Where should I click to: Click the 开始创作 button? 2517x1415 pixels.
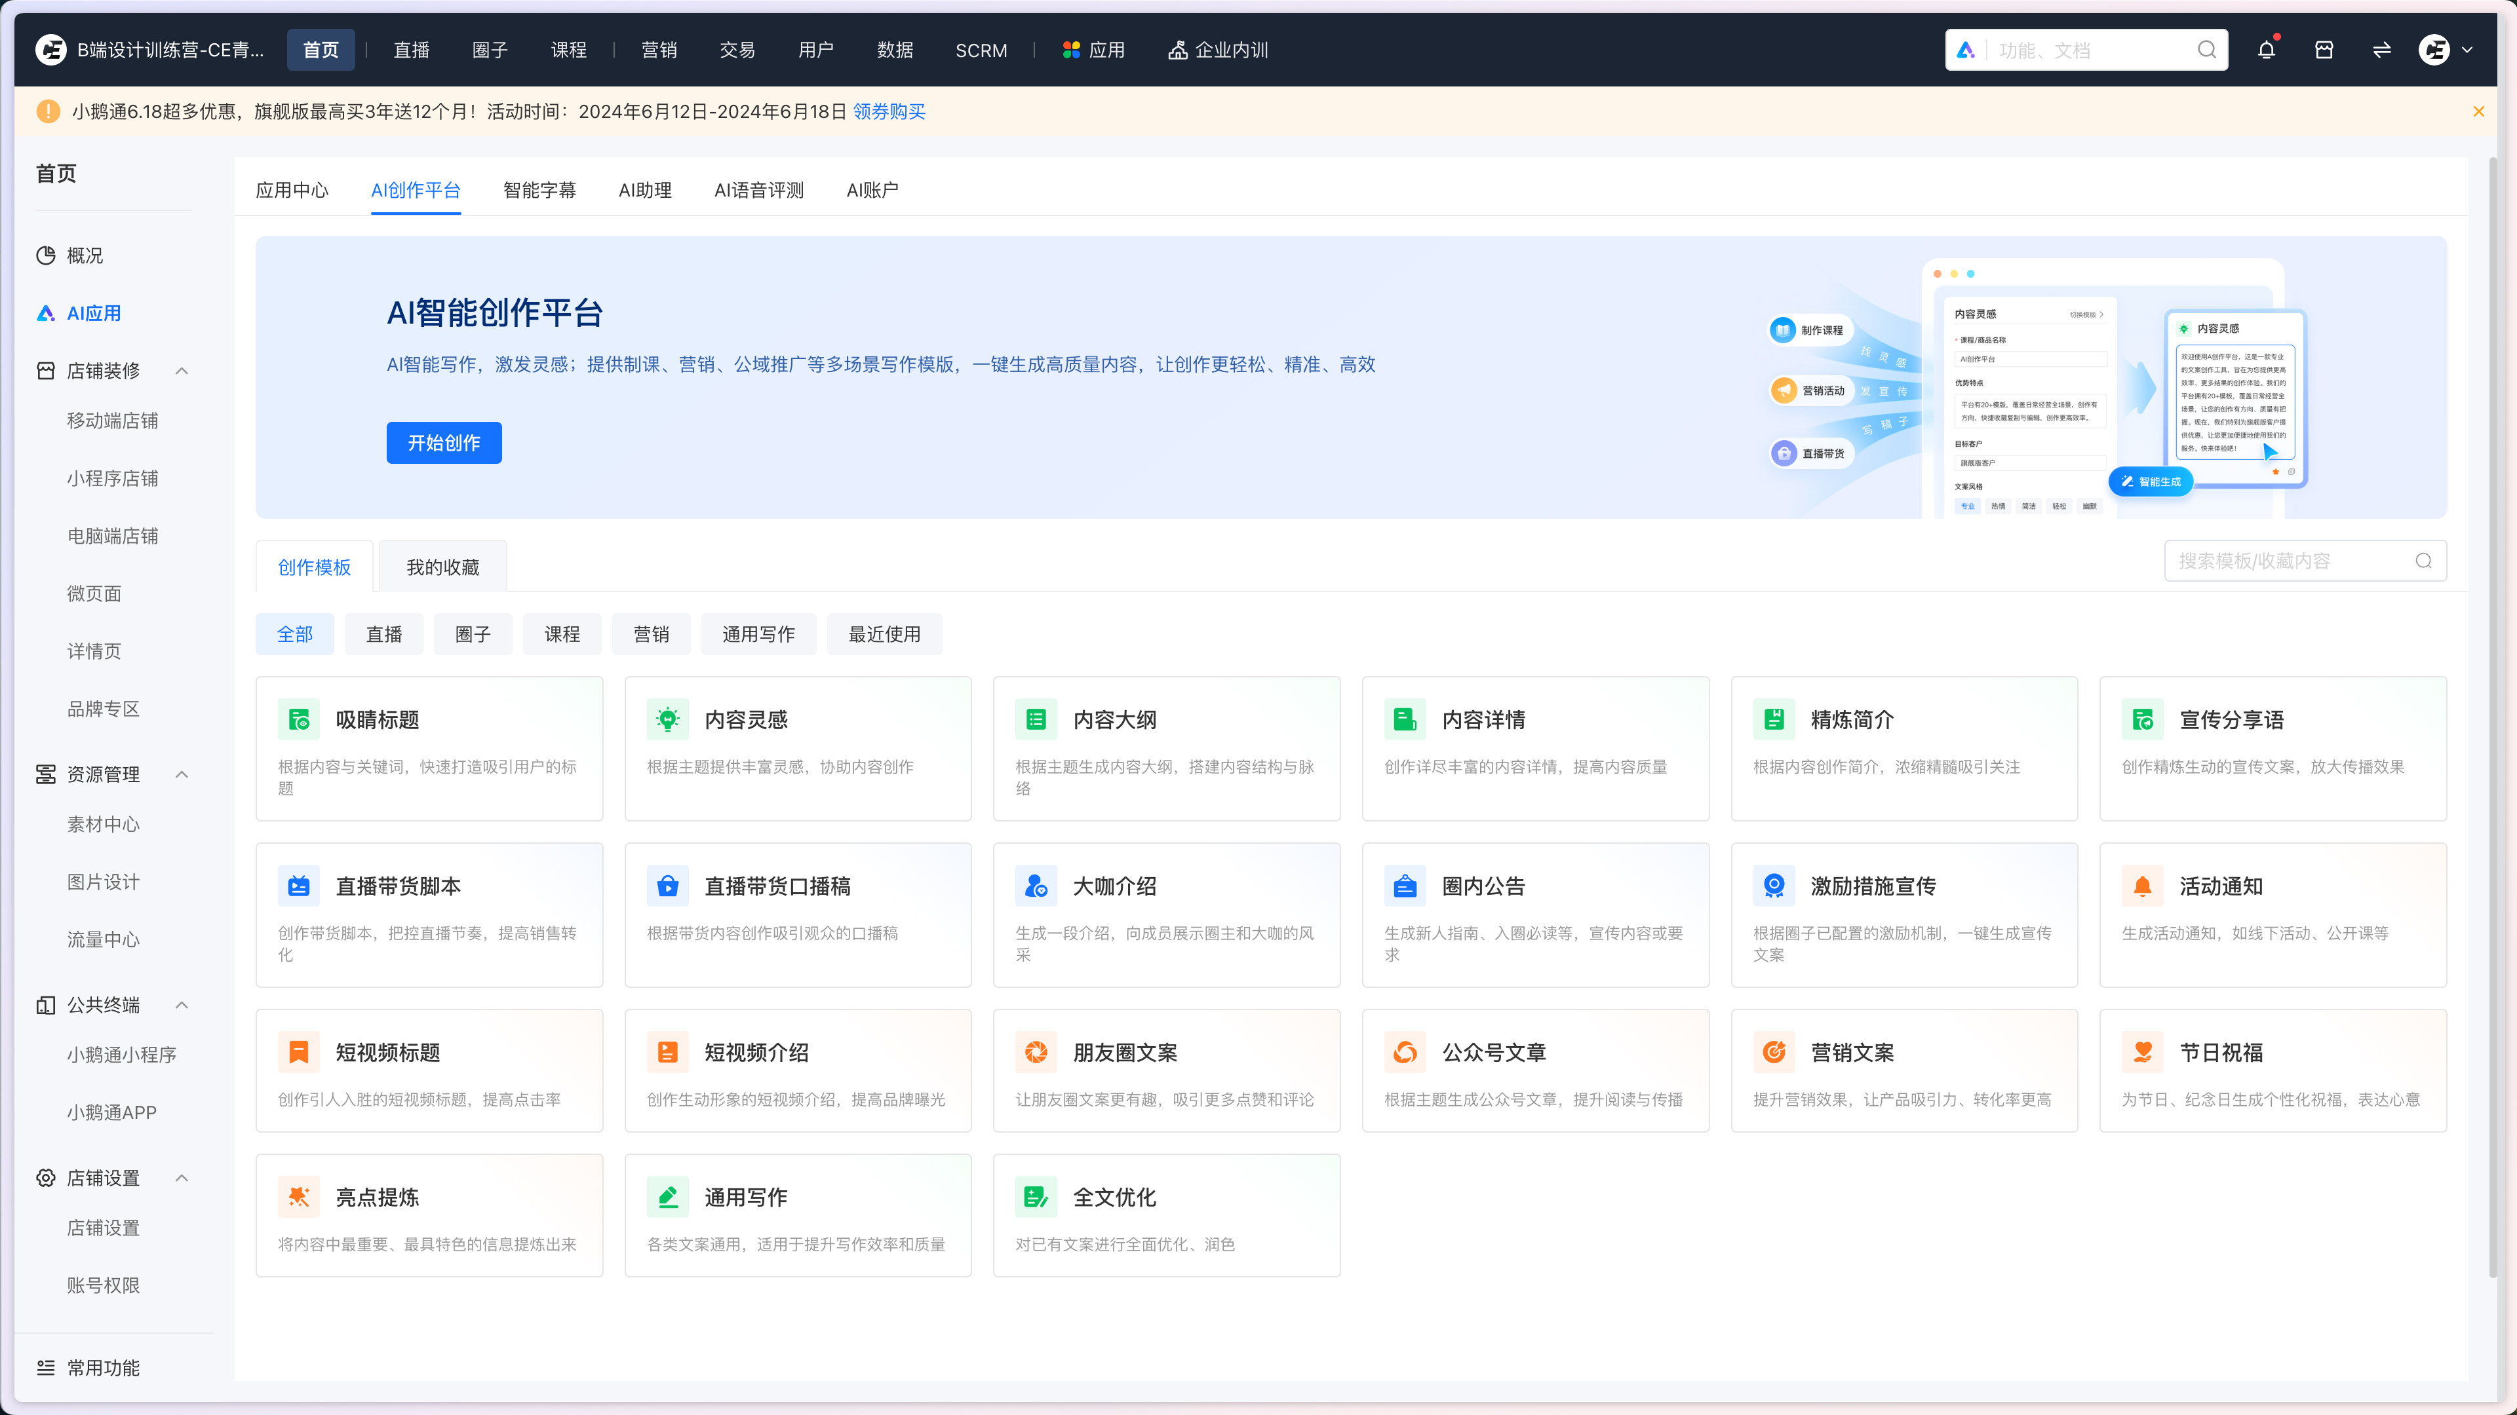coord(444,443)
